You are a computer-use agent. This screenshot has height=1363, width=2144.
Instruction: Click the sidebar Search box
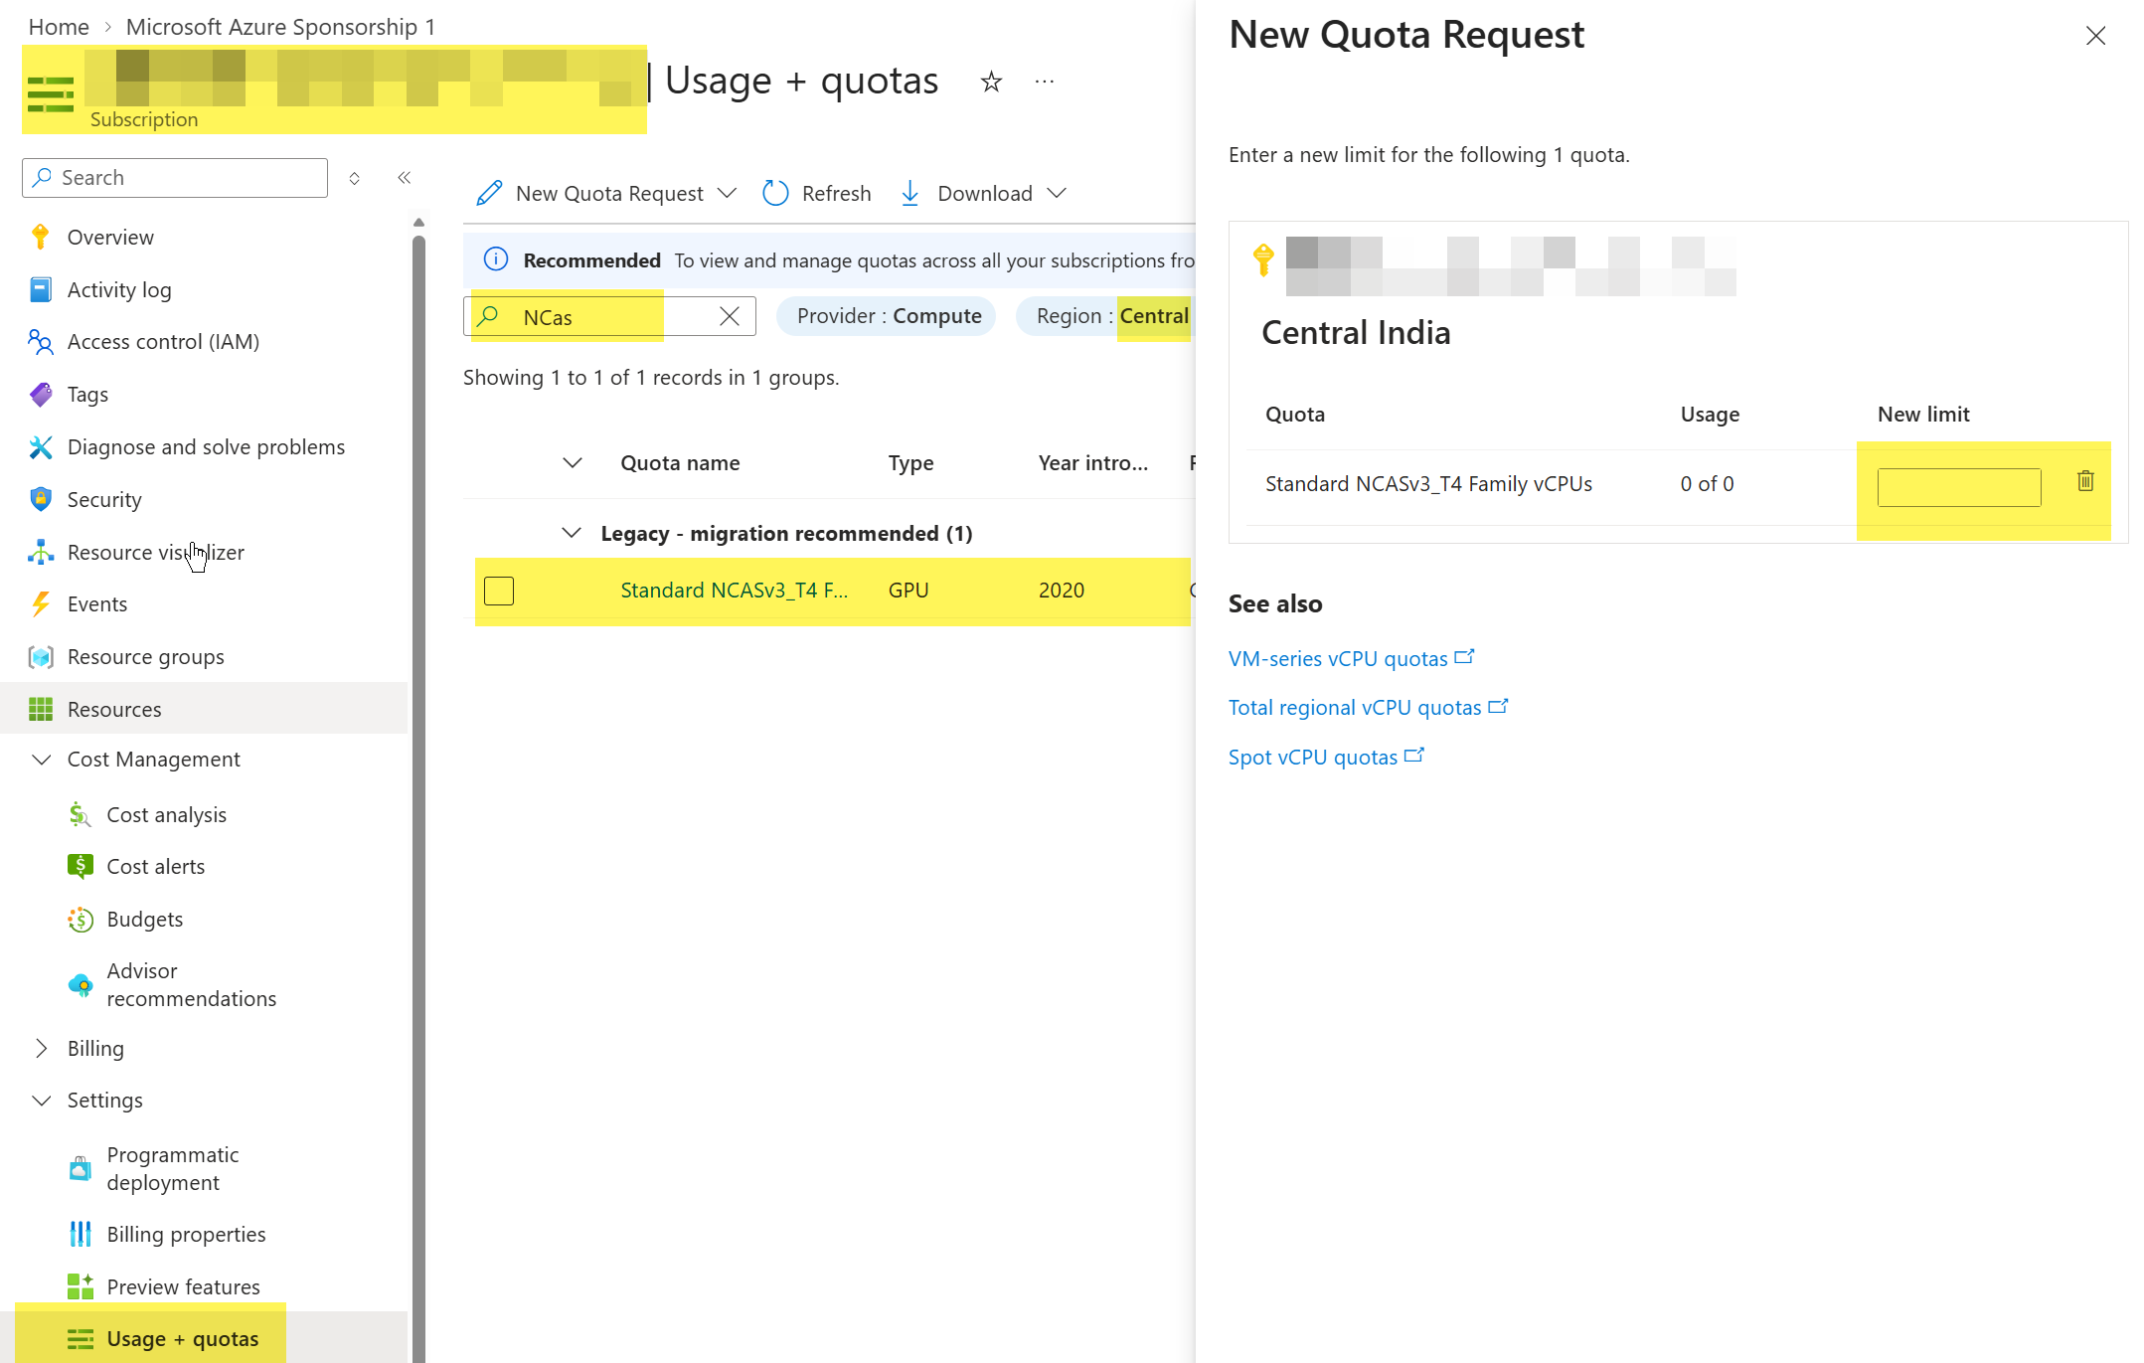tap(175, 178)
